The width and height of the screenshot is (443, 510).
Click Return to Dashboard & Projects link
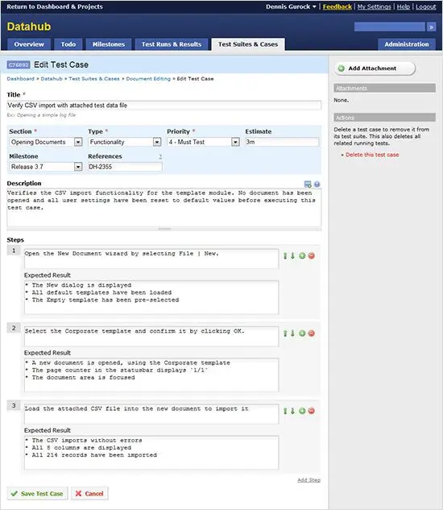tap(55, 6)
